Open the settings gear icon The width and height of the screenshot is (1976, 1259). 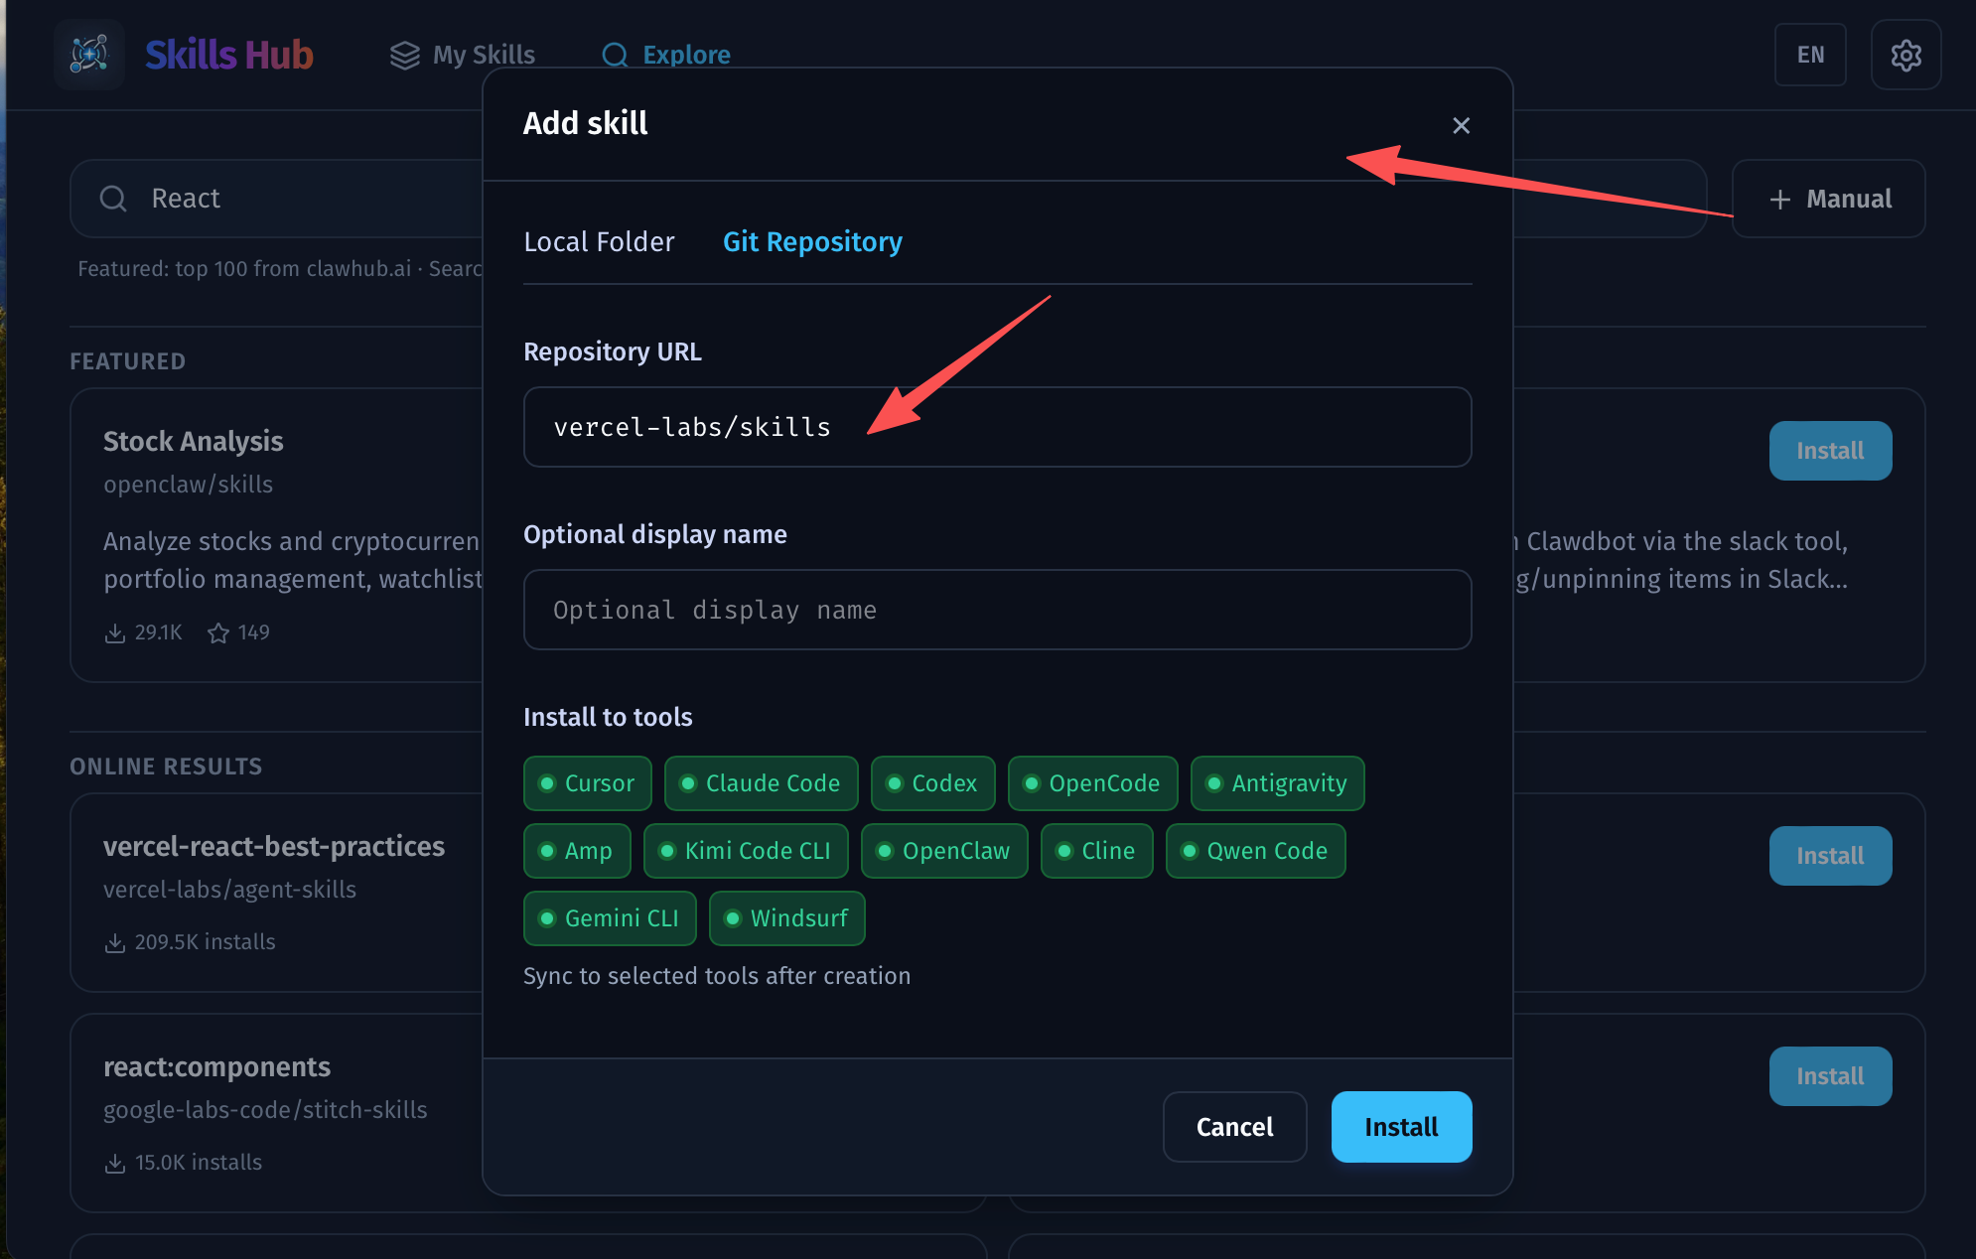click(x=1905, y=55)
